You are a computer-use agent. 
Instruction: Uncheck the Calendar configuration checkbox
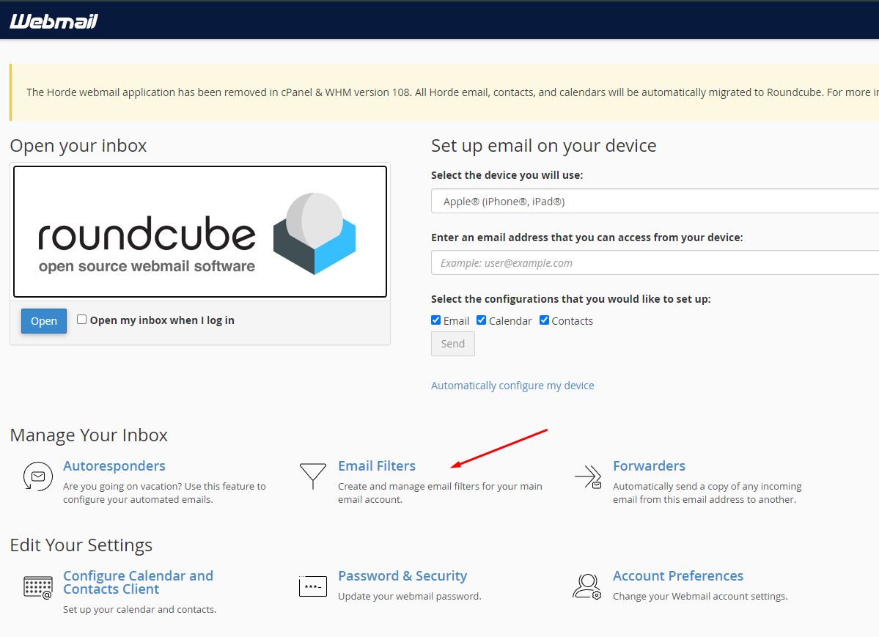point(482,320)
